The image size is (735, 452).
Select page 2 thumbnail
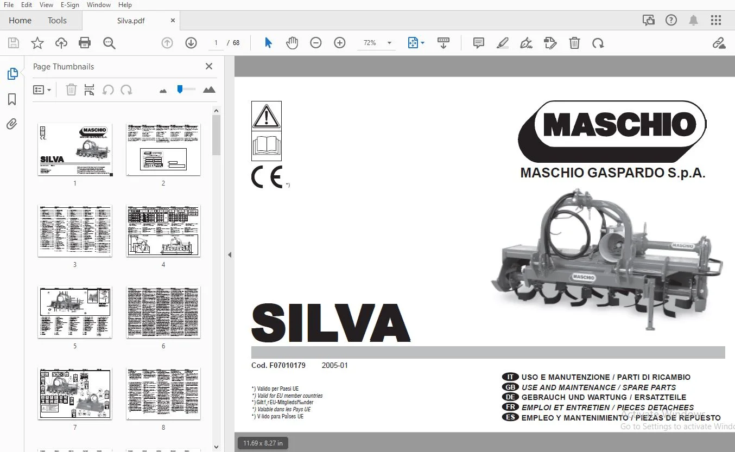pyautogui.click(x=163, y=149)
